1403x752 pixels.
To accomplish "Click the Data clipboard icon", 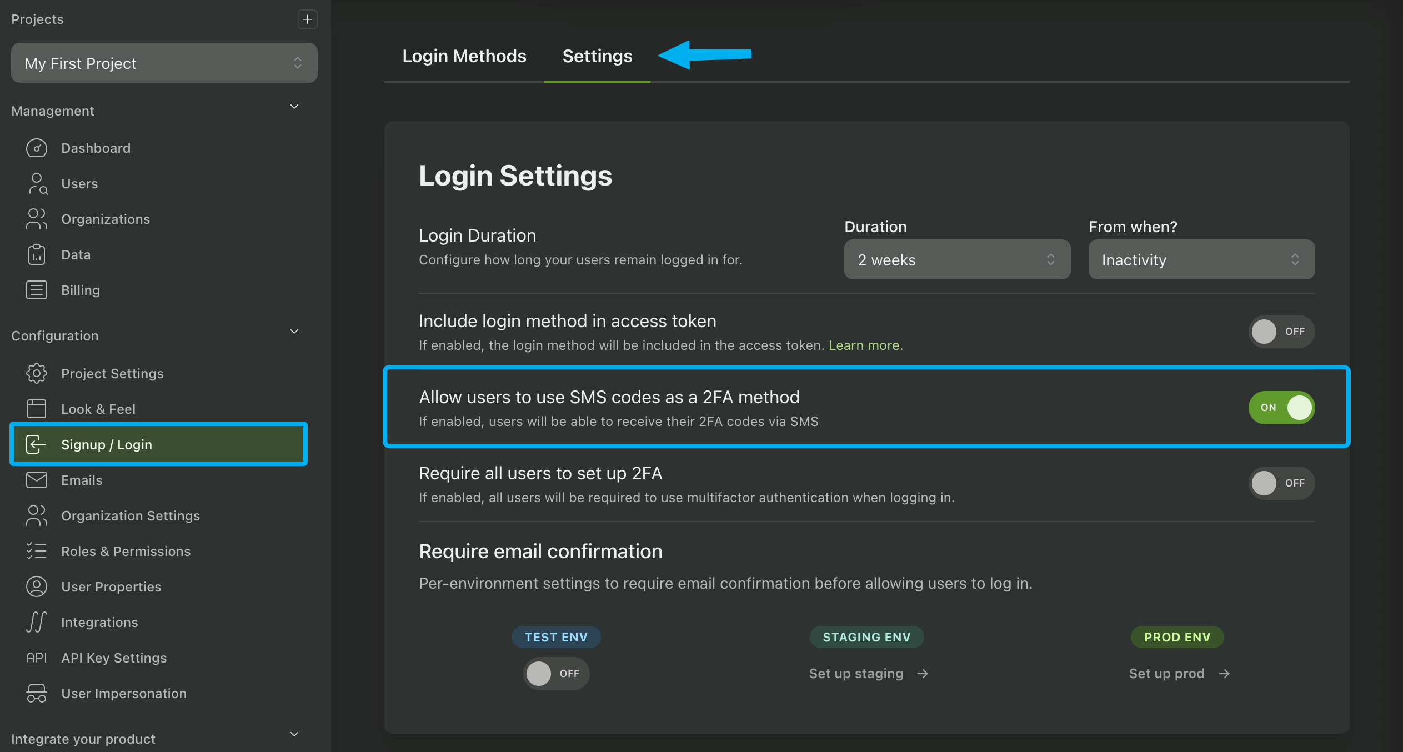I will [x=37, y=254].
